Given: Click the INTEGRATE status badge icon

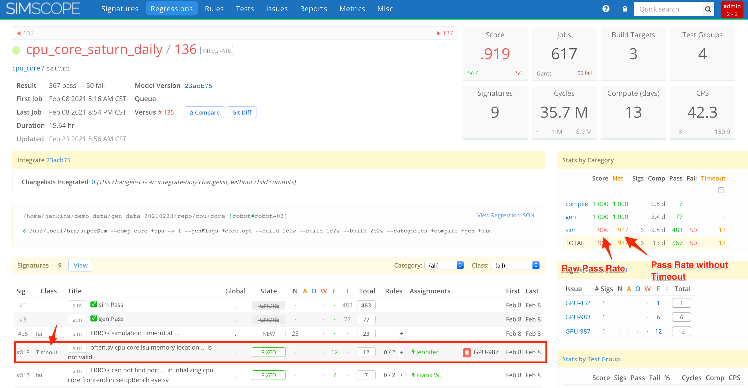Looking at the screenshot, I should pyautogui.click(x=216, y=51).
